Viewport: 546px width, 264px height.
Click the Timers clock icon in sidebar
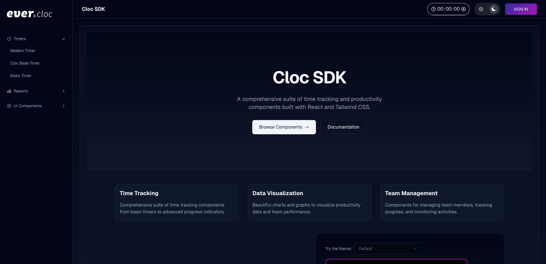[9, 39]
